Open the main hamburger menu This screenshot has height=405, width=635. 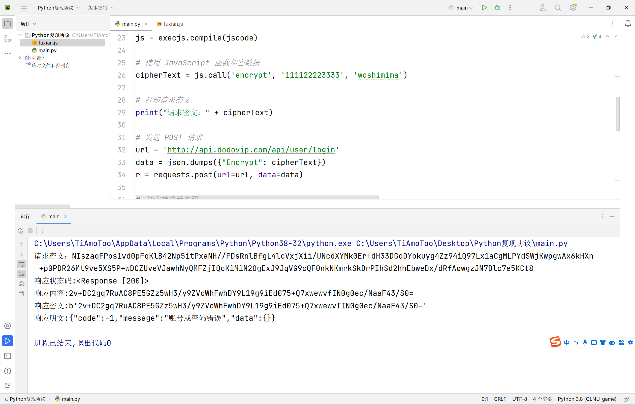(x=24, y=8)
